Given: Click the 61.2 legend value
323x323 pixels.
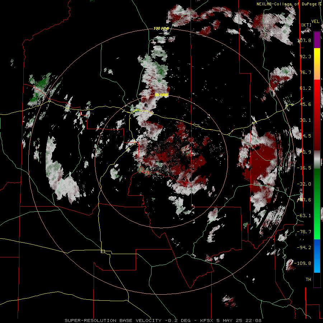Looking at the screenshot, I should [x=305, y=88].
